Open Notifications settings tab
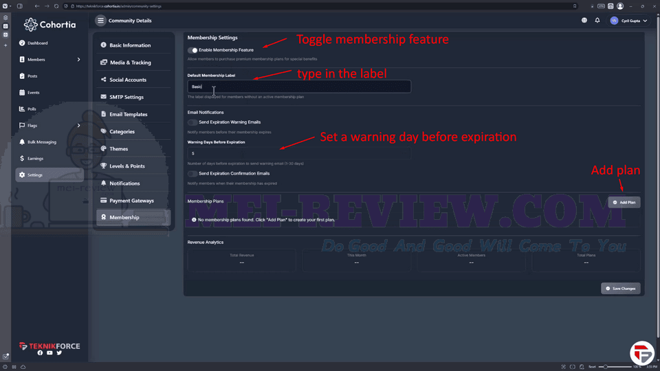This screenshot has height=371, width=660. coord(133,183)
